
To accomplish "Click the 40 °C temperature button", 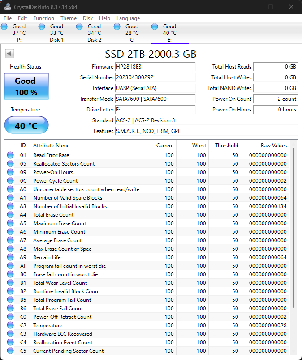I will click(x=26, y=125).
